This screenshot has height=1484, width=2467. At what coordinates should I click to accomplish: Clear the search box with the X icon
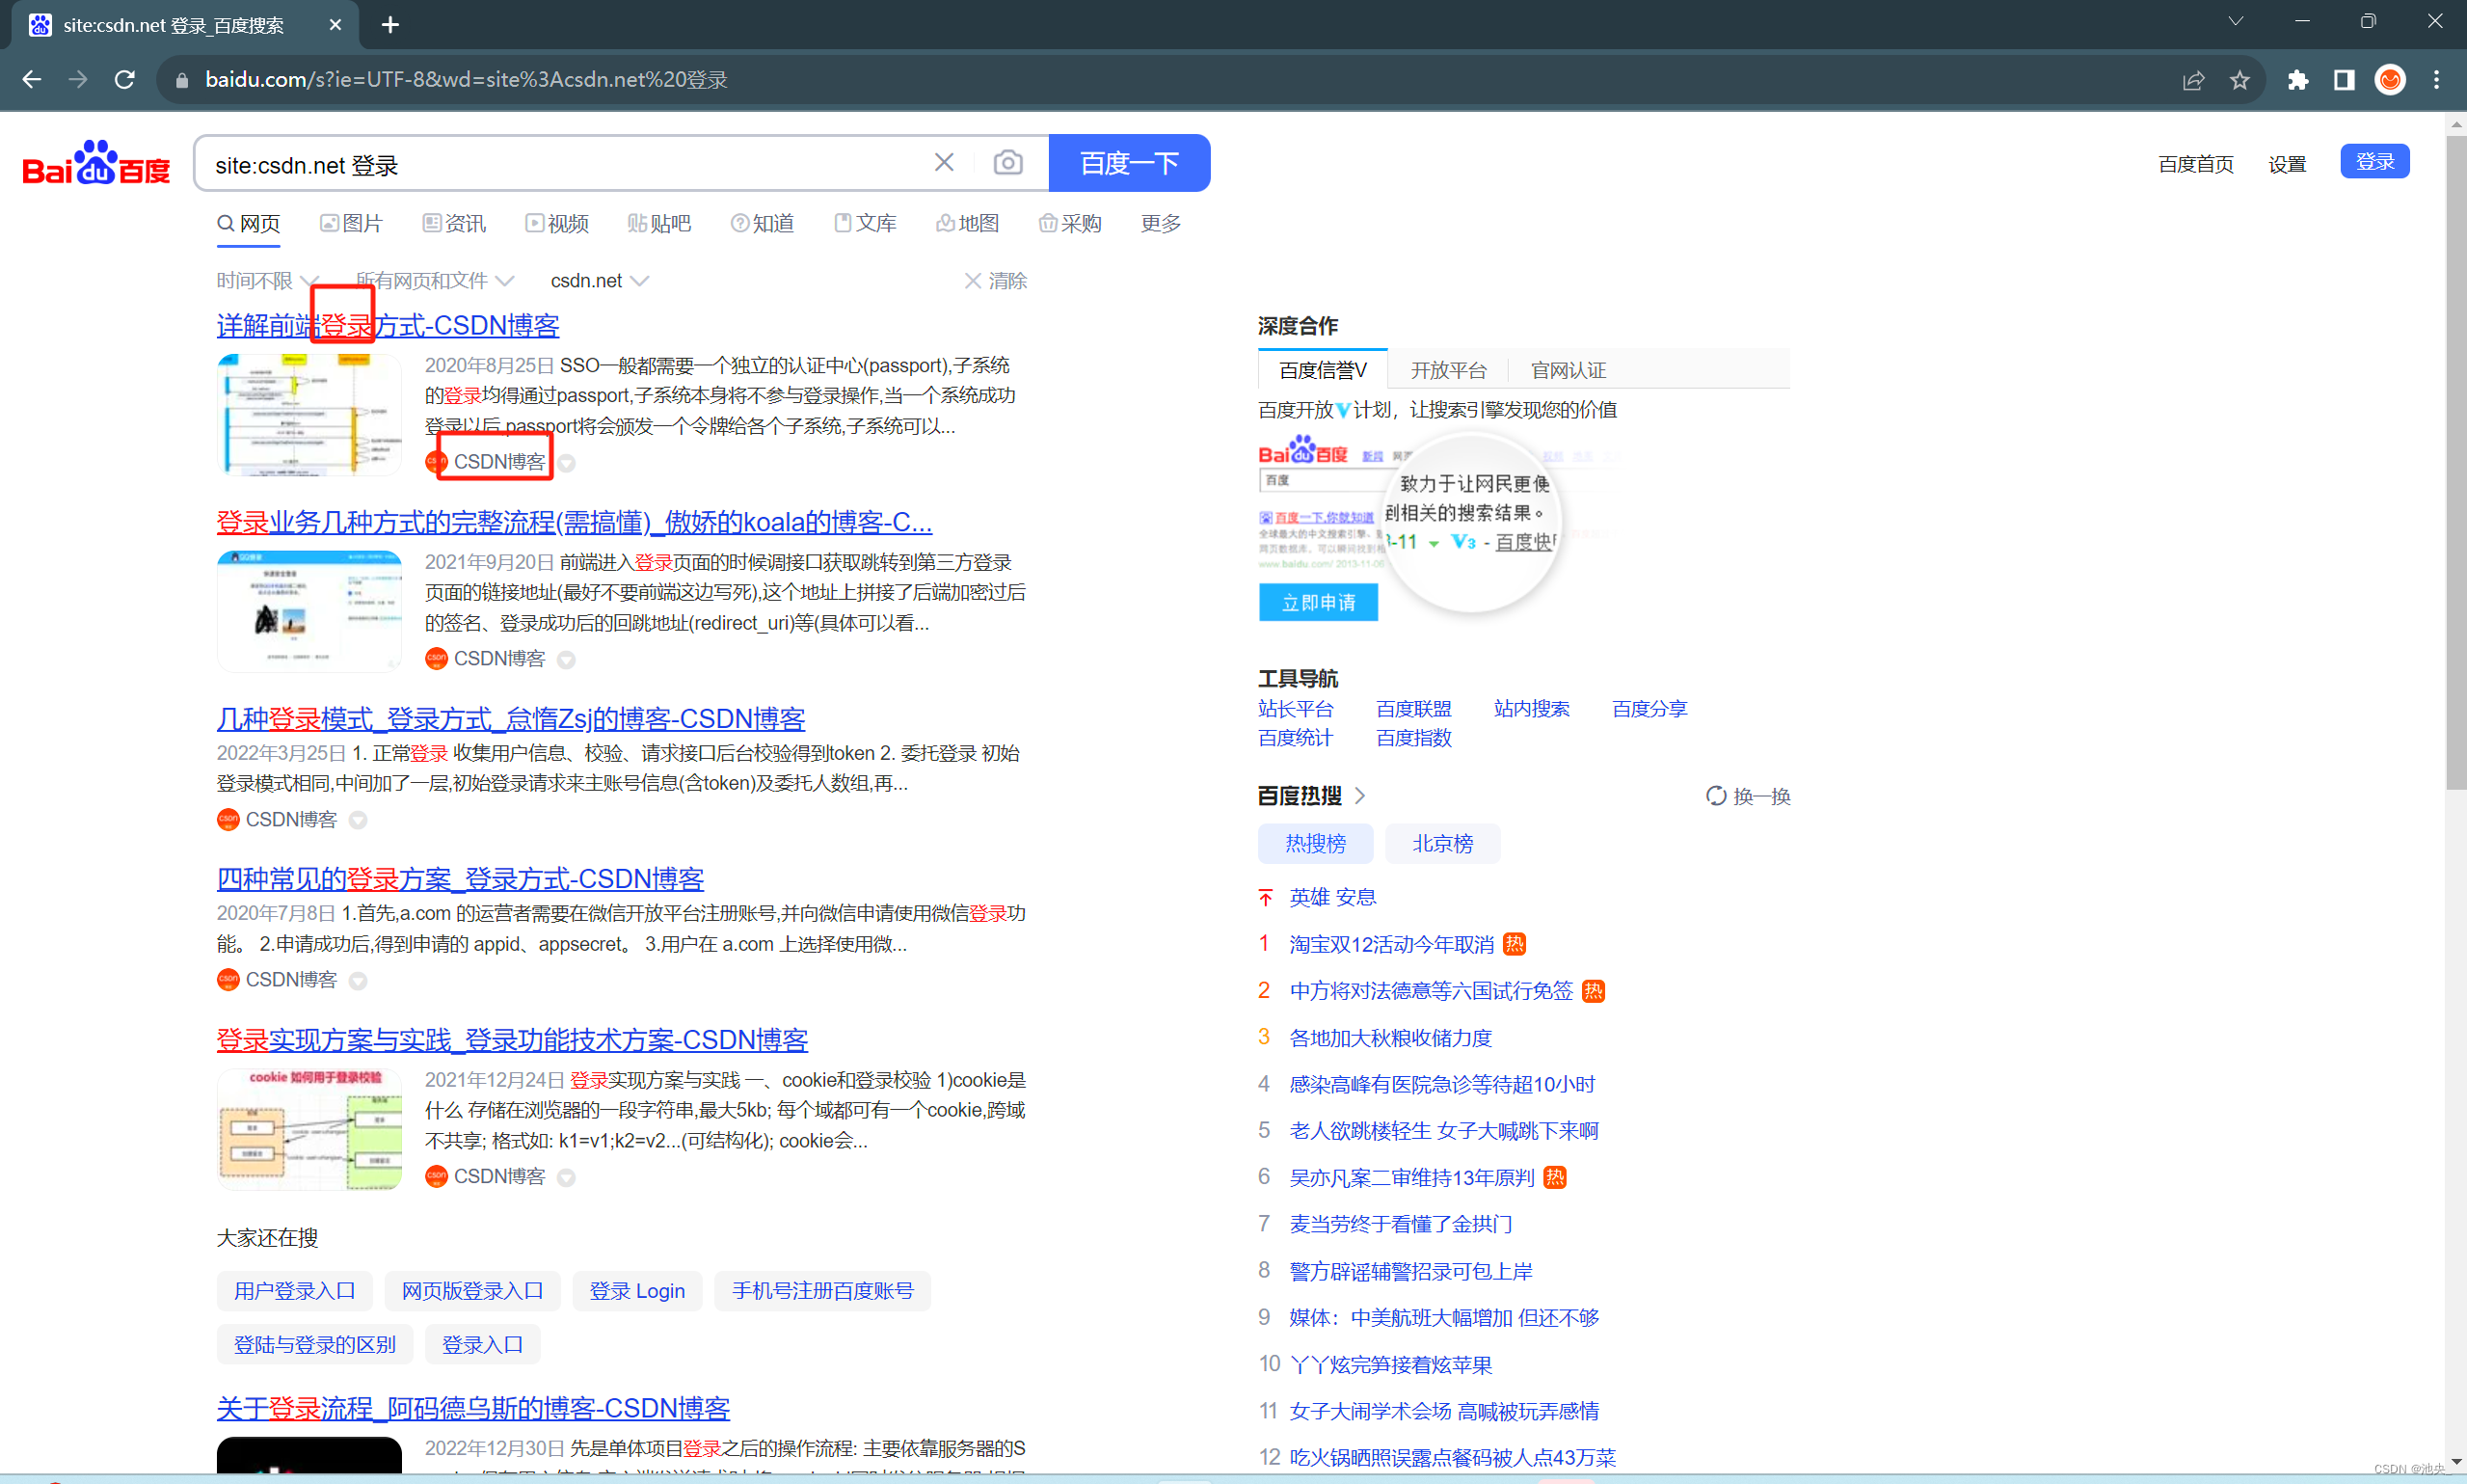click(944, 162)
